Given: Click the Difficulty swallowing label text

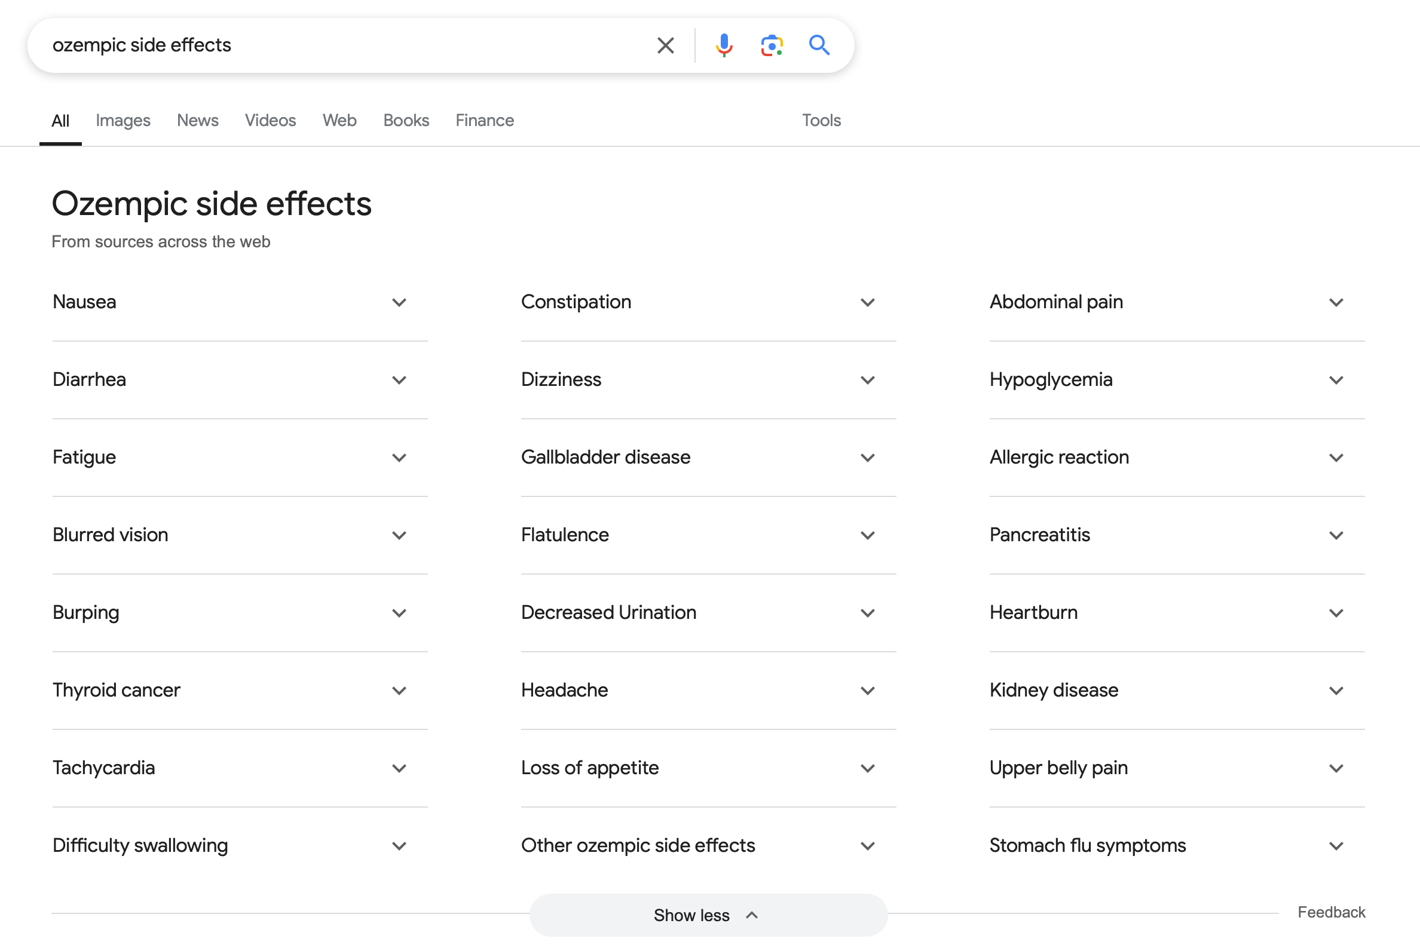Looking at the screenshot, I should [140, 846].
